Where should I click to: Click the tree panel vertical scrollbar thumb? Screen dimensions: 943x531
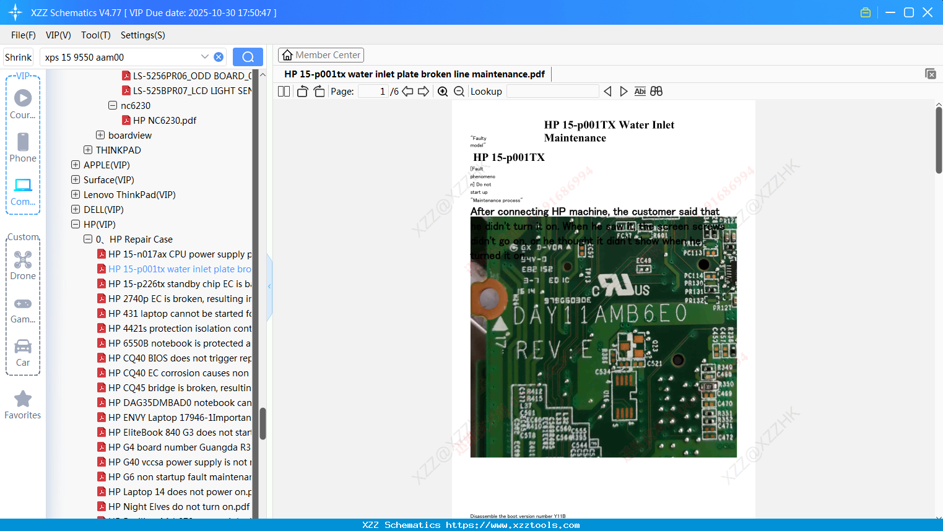263,423
